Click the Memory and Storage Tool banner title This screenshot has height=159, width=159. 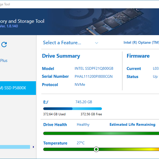(x=22, y=21)
